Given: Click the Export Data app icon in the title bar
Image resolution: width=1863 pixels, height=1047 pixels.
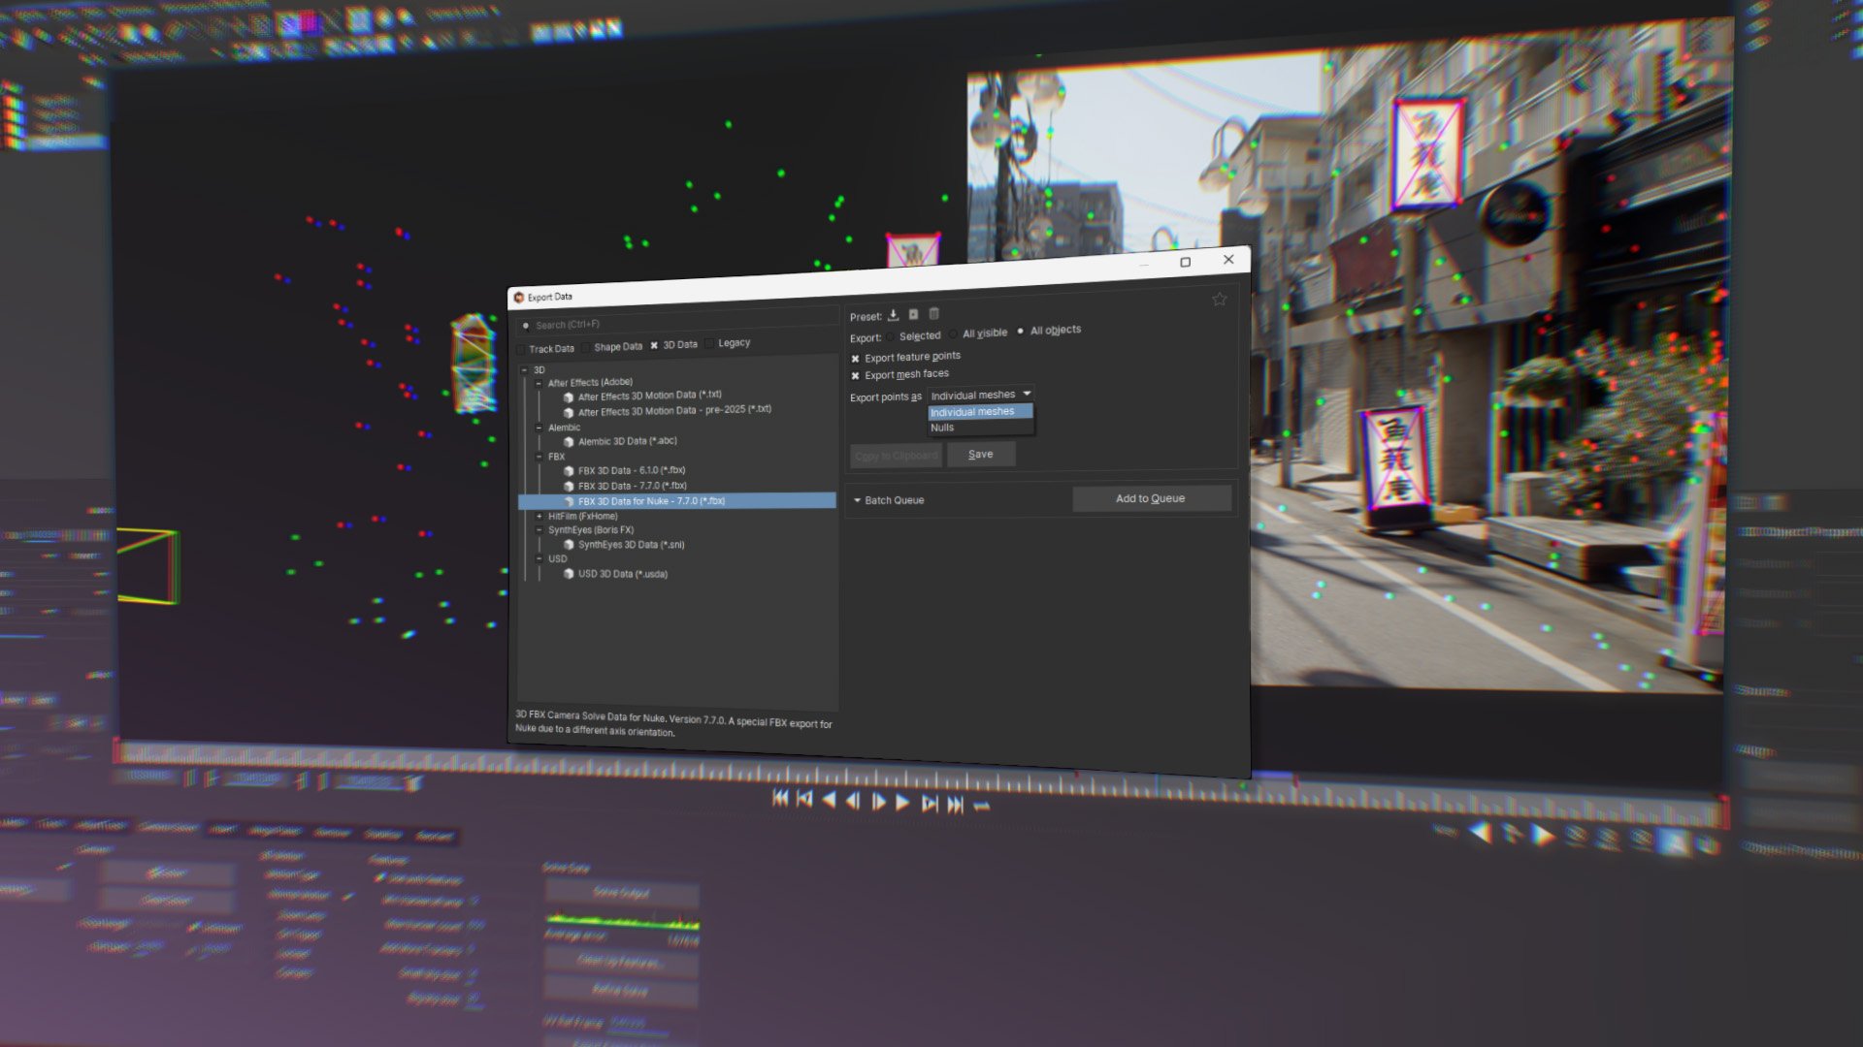Looking at the screenshot, I should click(520, 297).
